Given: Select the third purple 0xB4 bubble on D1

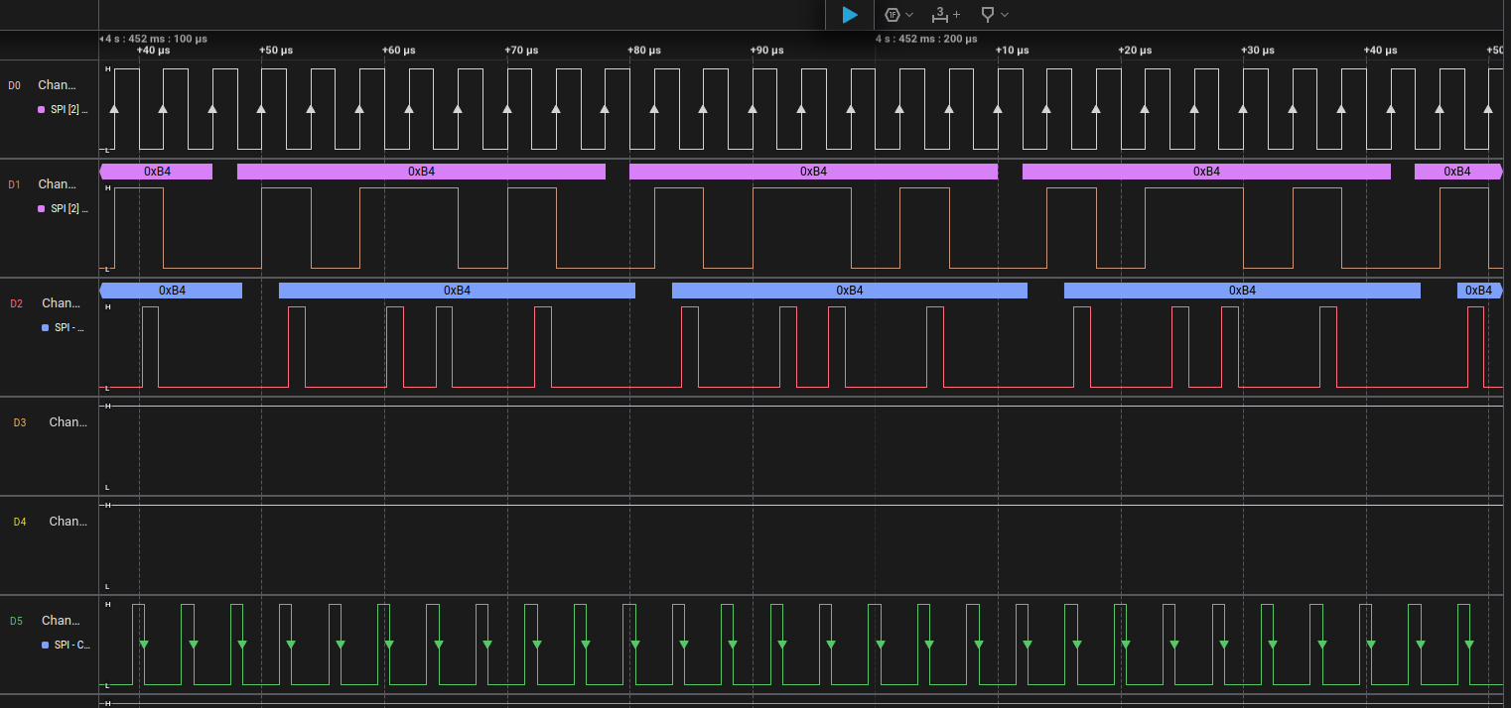Looking at the screenshot, I should tap(813, 172).
